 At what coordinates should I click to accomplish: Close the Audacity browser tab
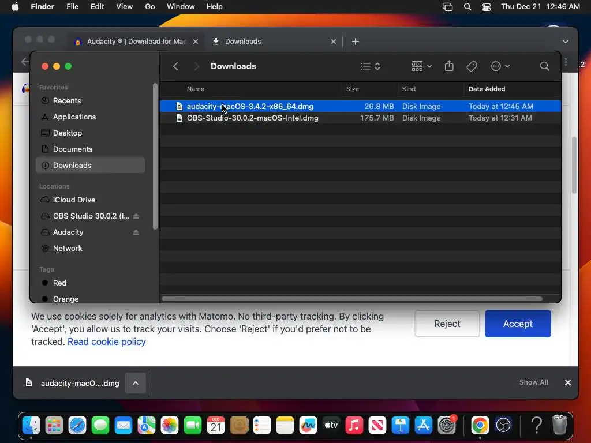click(x=196, y=42)
